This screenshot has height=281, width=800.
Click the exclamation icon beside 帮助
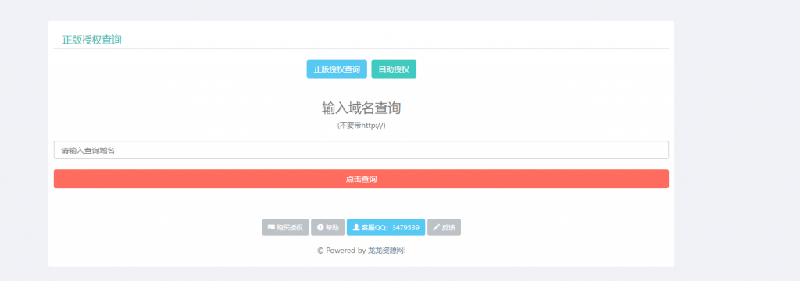[320, 227]
